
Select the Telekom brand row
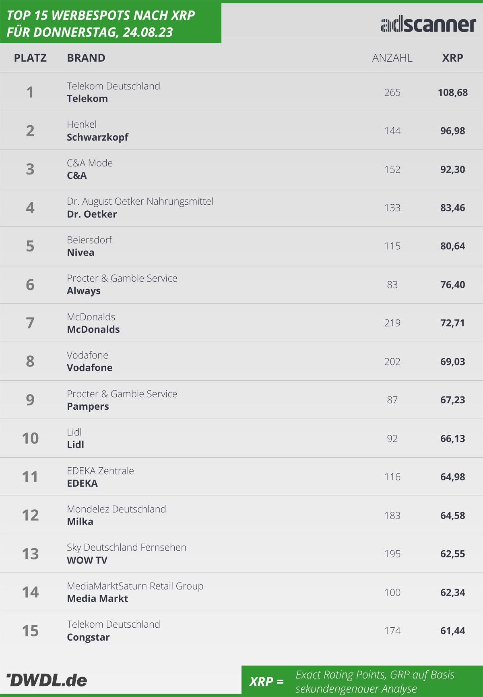[x=242, y=92]
